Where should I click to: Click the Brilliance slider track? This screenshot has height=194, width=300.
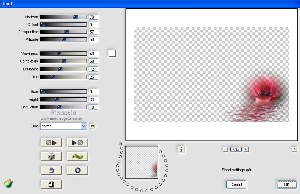(x=63, y=69)
